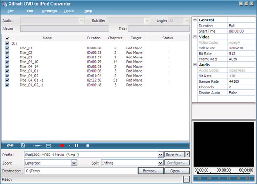Screen dimensions: 257x184
Task: Toggle the select-all checkbox in the header
Action: [7, 38]
